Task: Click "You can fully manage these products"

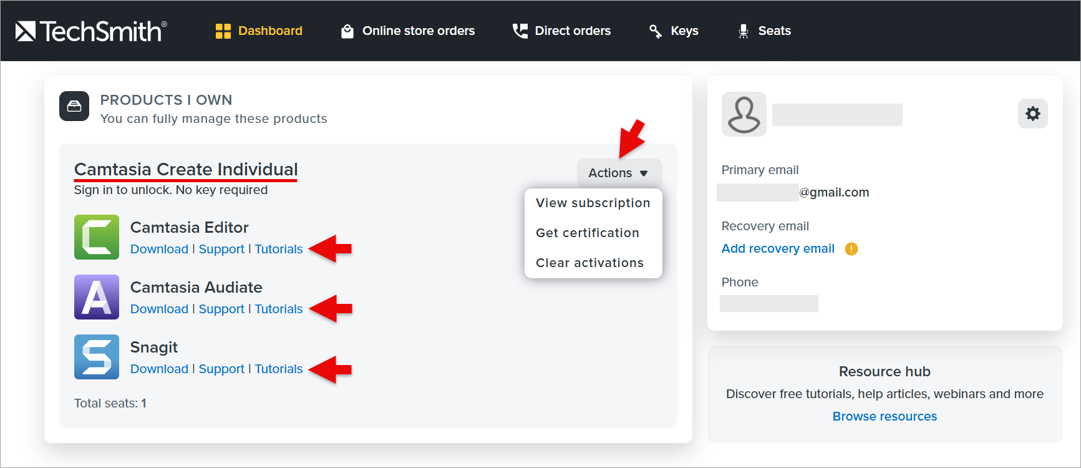Action: 213,119
